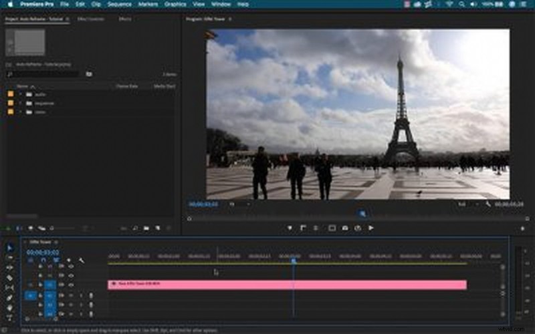Viewport: 535px width, 334px height.
Task: Click Export Frame camera icon
Action: coord(345,228)
